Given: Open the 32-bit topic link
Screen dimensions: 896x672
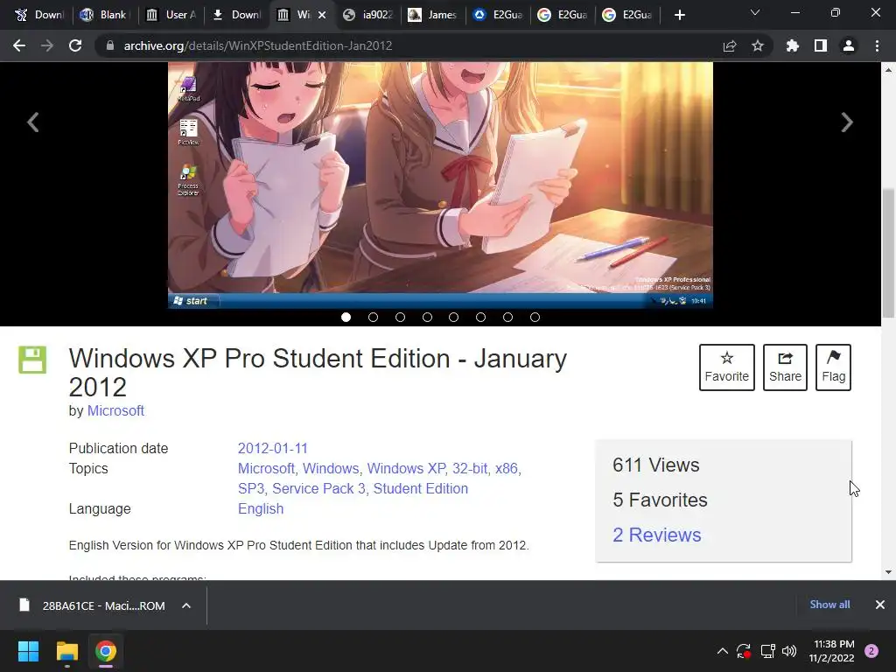Looking at the screenshot, I should tap(470, 469).
